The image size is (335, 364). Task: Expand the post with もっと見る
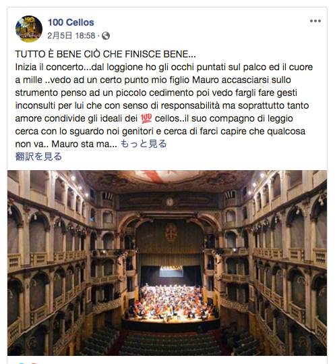tap(144, 144)
